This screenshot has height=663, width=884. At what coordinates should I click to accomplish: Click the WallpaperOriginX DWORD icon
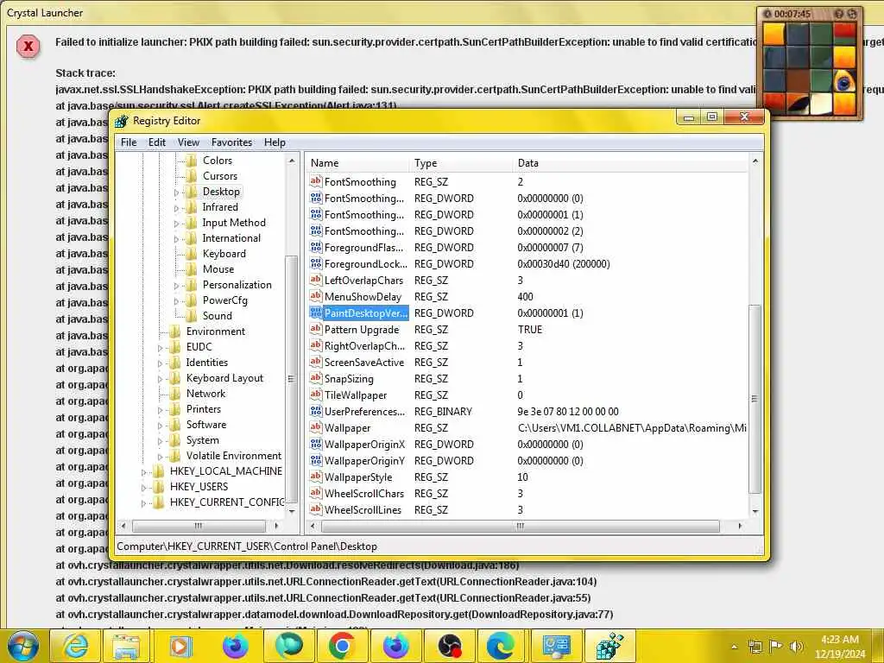point(316,444)
